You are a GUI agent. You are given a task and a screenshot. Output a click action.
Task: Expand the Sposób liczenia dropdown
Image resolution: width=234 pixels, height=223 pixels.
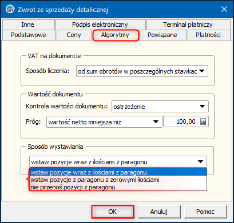click(x=201, y=71)
